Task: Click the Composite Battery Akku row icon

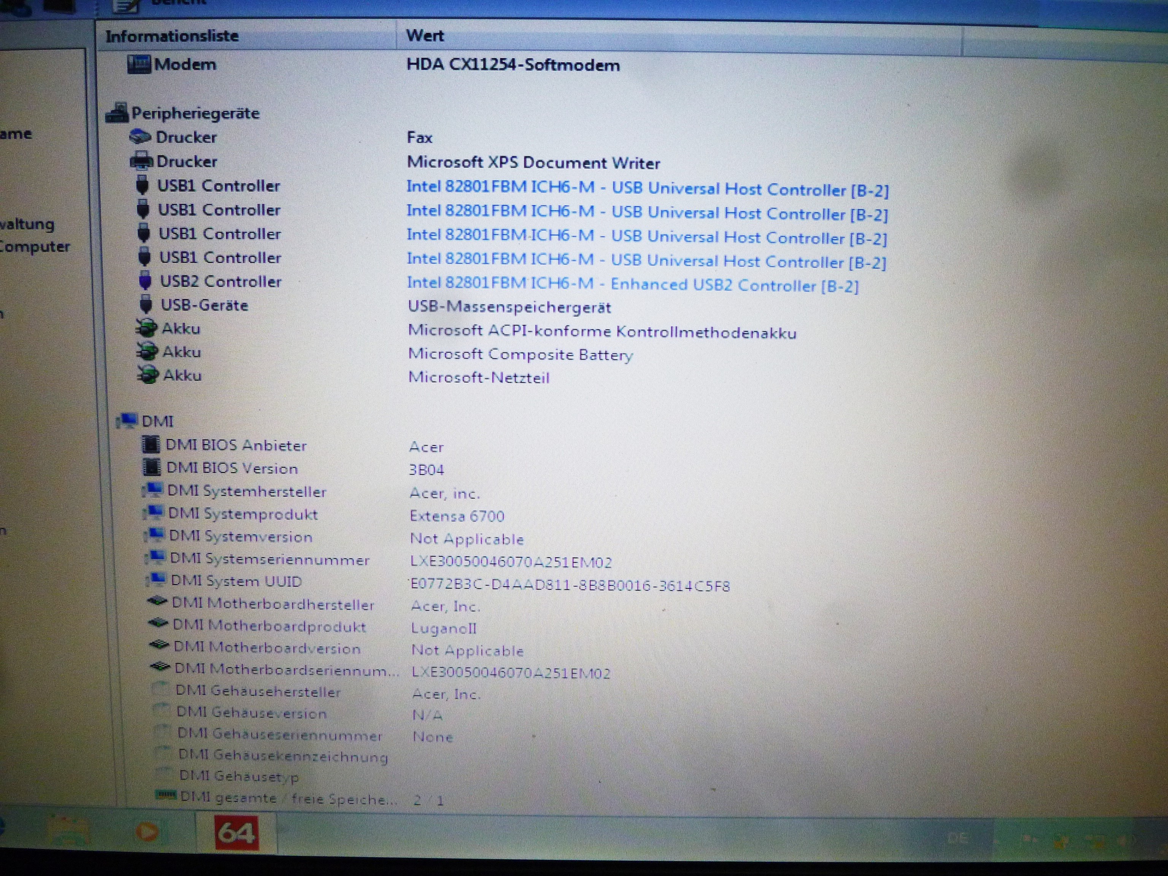Action: pos(147,351)
